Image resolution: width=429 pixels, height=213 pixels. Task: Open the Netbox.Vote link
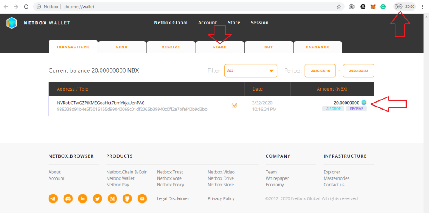tap(169, 178)
